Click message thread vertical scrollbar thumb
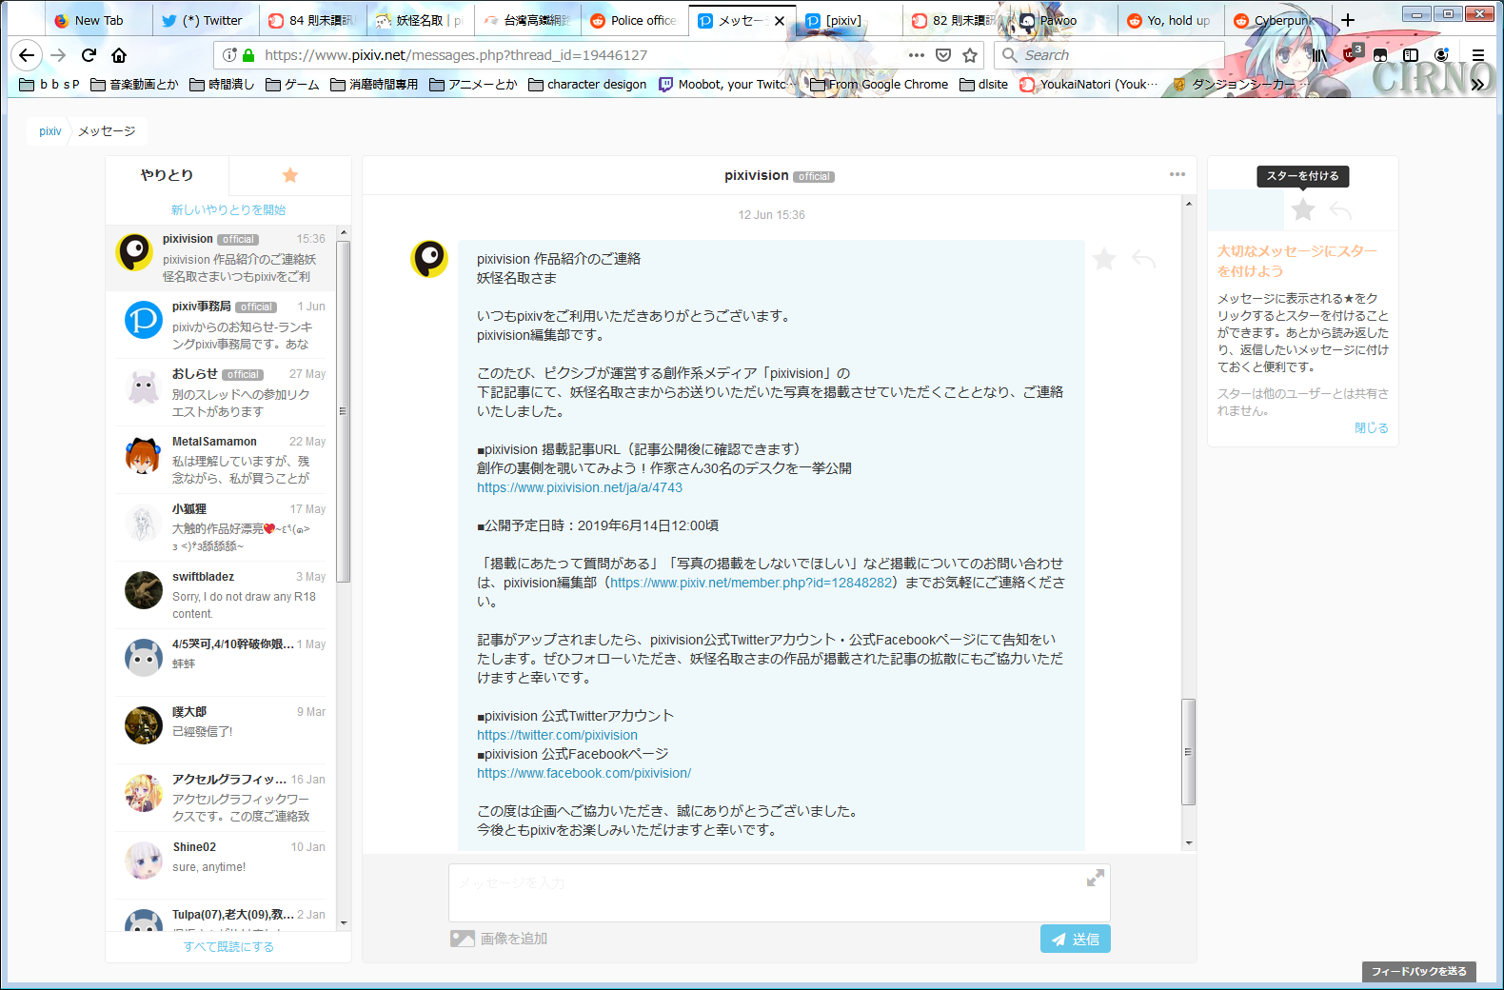 pos(1188,752)
